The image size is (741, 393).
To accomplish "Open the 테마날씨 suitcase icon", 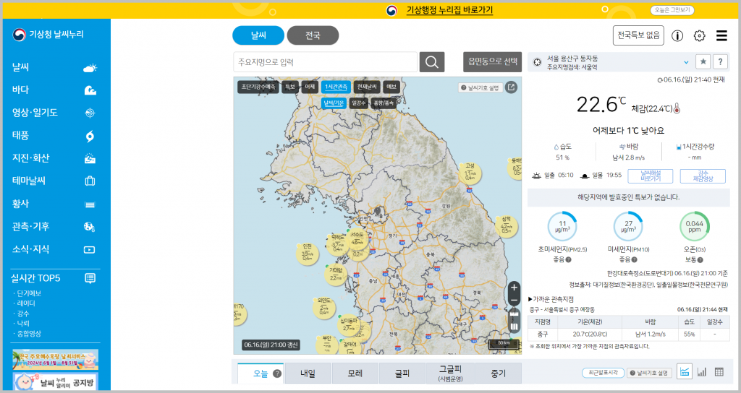I will tap(90, 181).
